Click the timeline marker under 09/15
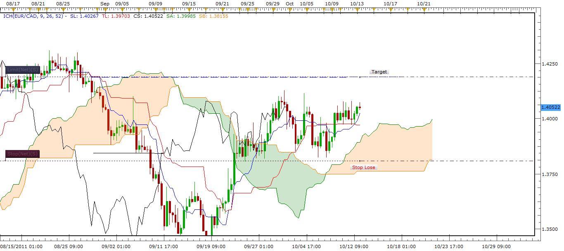 tap(189, 9)
